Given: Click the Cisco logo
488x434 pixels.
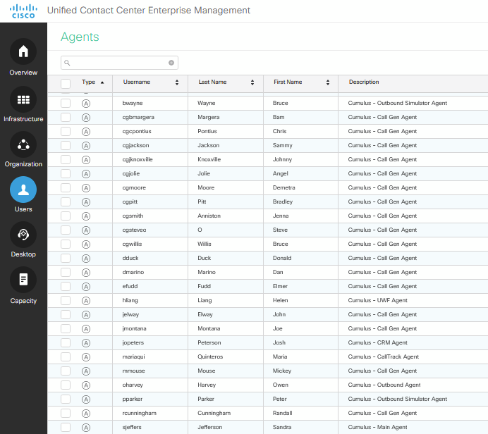Looking at the screenshot, I should tap(23, 11).
